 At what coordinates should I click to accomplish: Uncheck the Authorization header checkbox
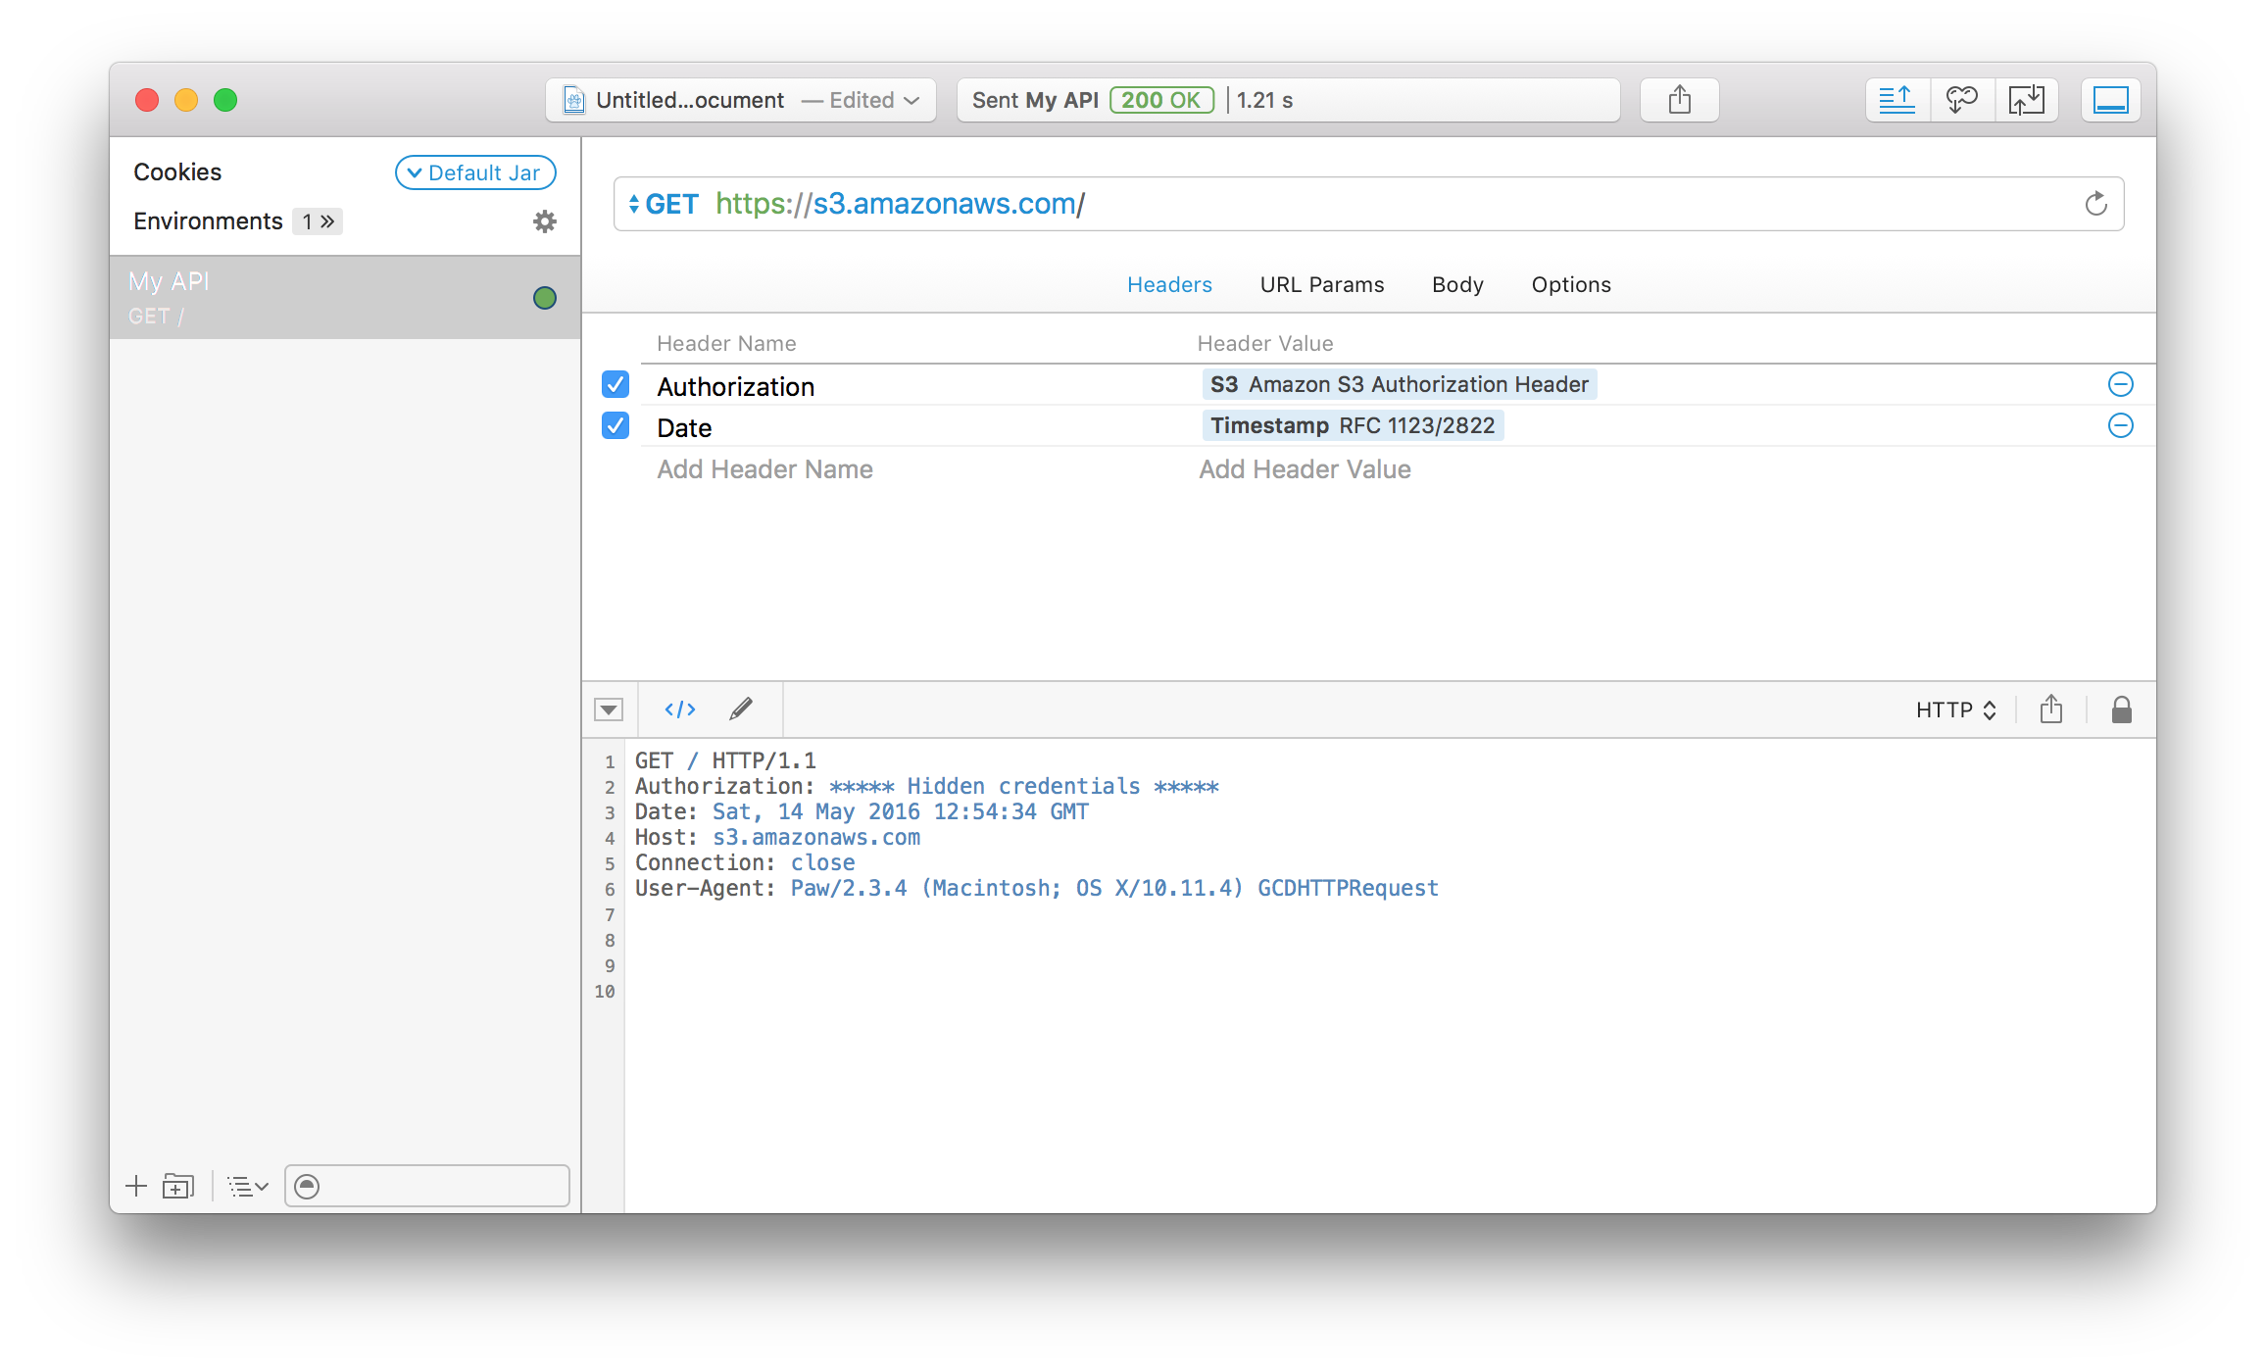(x=616, y=384)
